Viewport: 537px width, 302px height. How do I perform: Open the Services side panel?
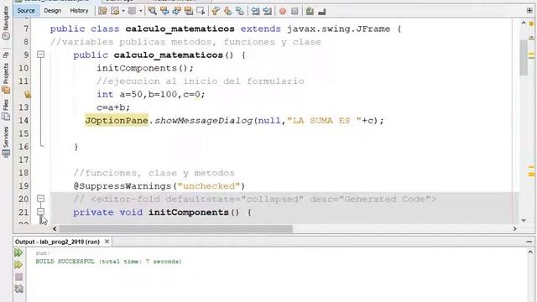click(6, 142)
